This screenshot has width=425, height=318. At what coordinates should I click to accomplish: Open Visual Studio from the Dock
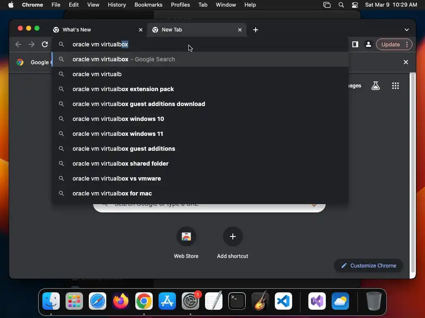[x=317, y=301]
